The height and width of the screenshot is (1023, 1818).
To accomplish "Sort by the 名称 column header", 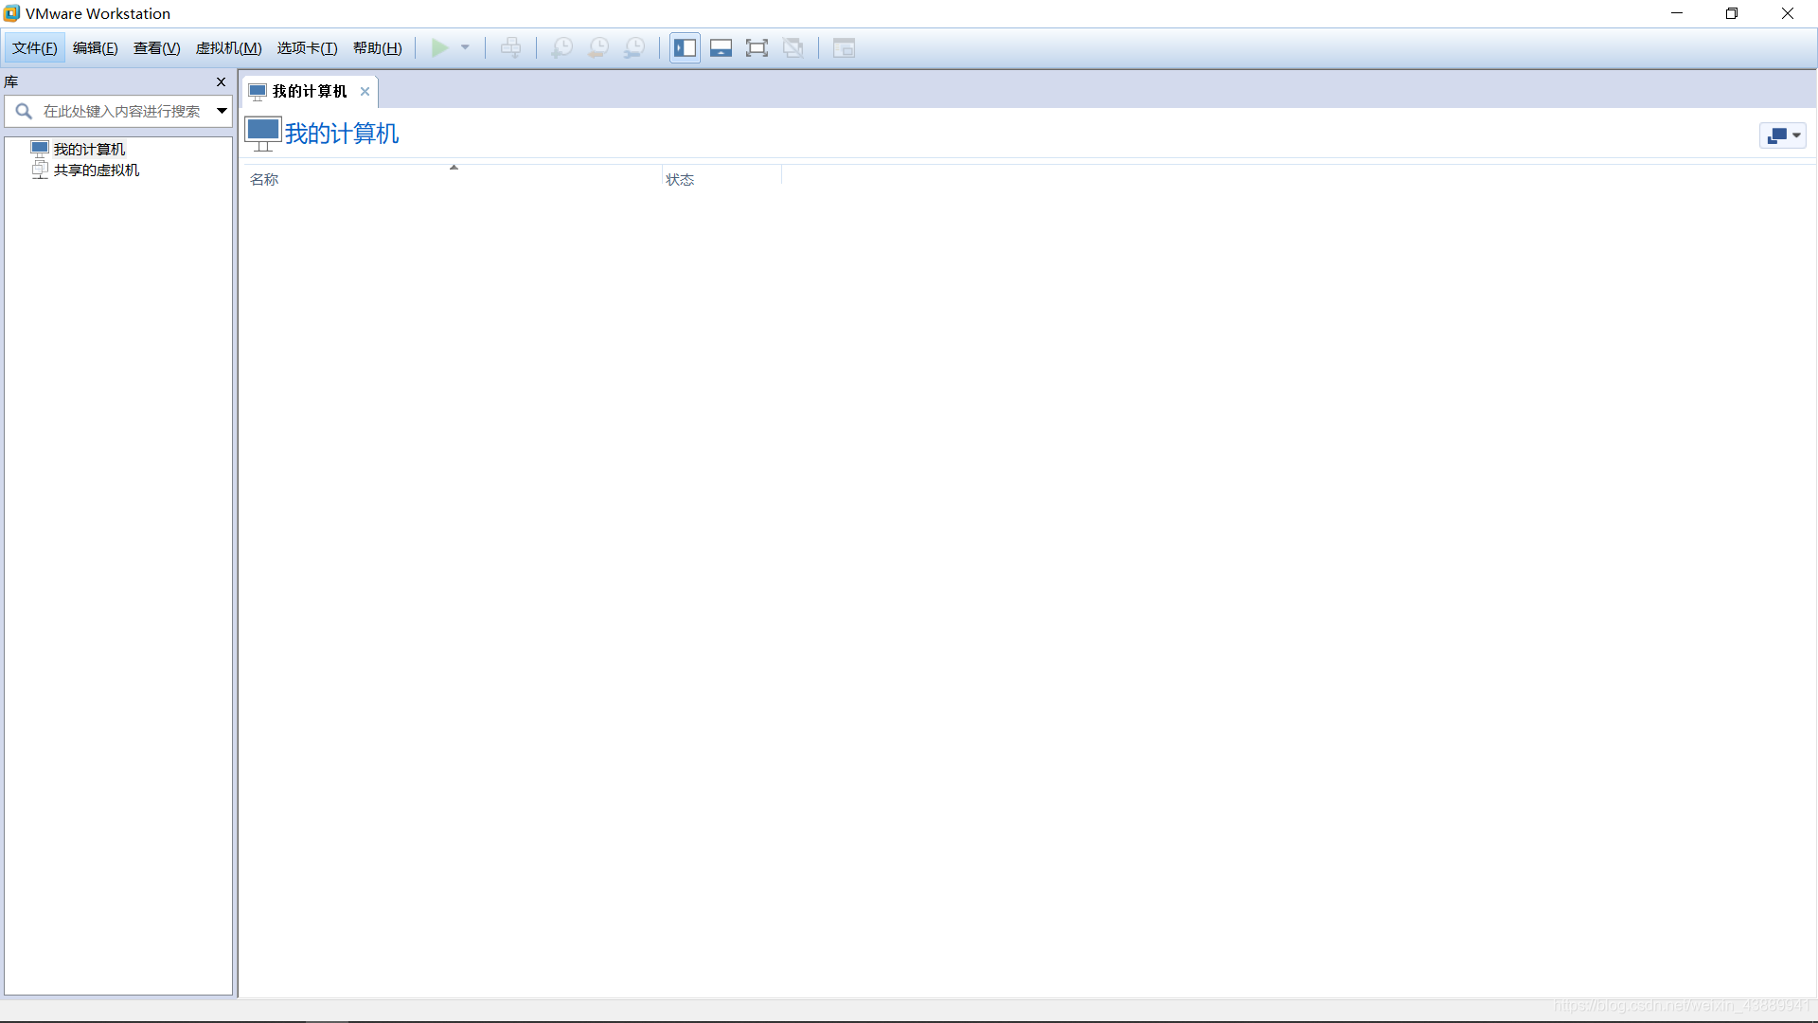I will pos(264,180).
